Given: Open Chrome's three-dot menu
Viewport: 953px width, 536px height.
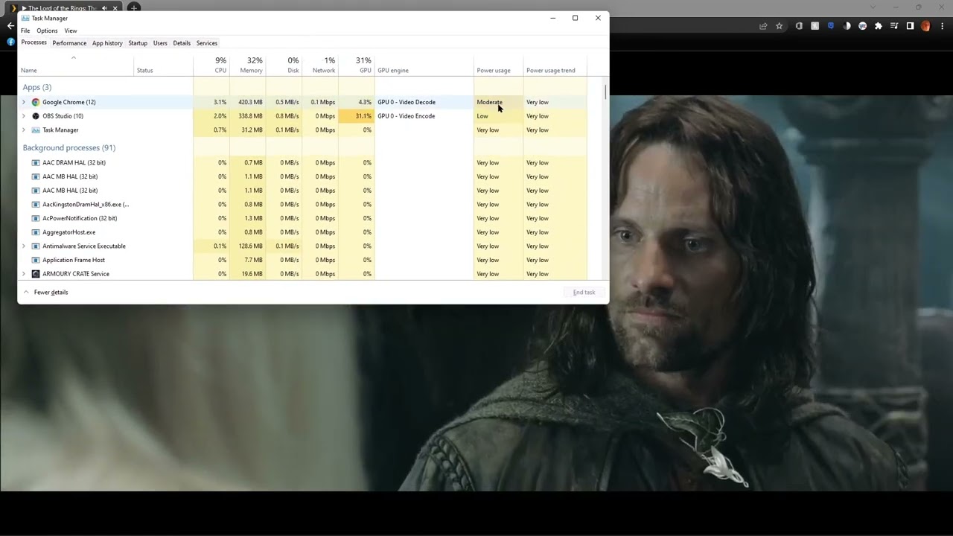Looking at the screenshot, I should click(x=942, y=26).
